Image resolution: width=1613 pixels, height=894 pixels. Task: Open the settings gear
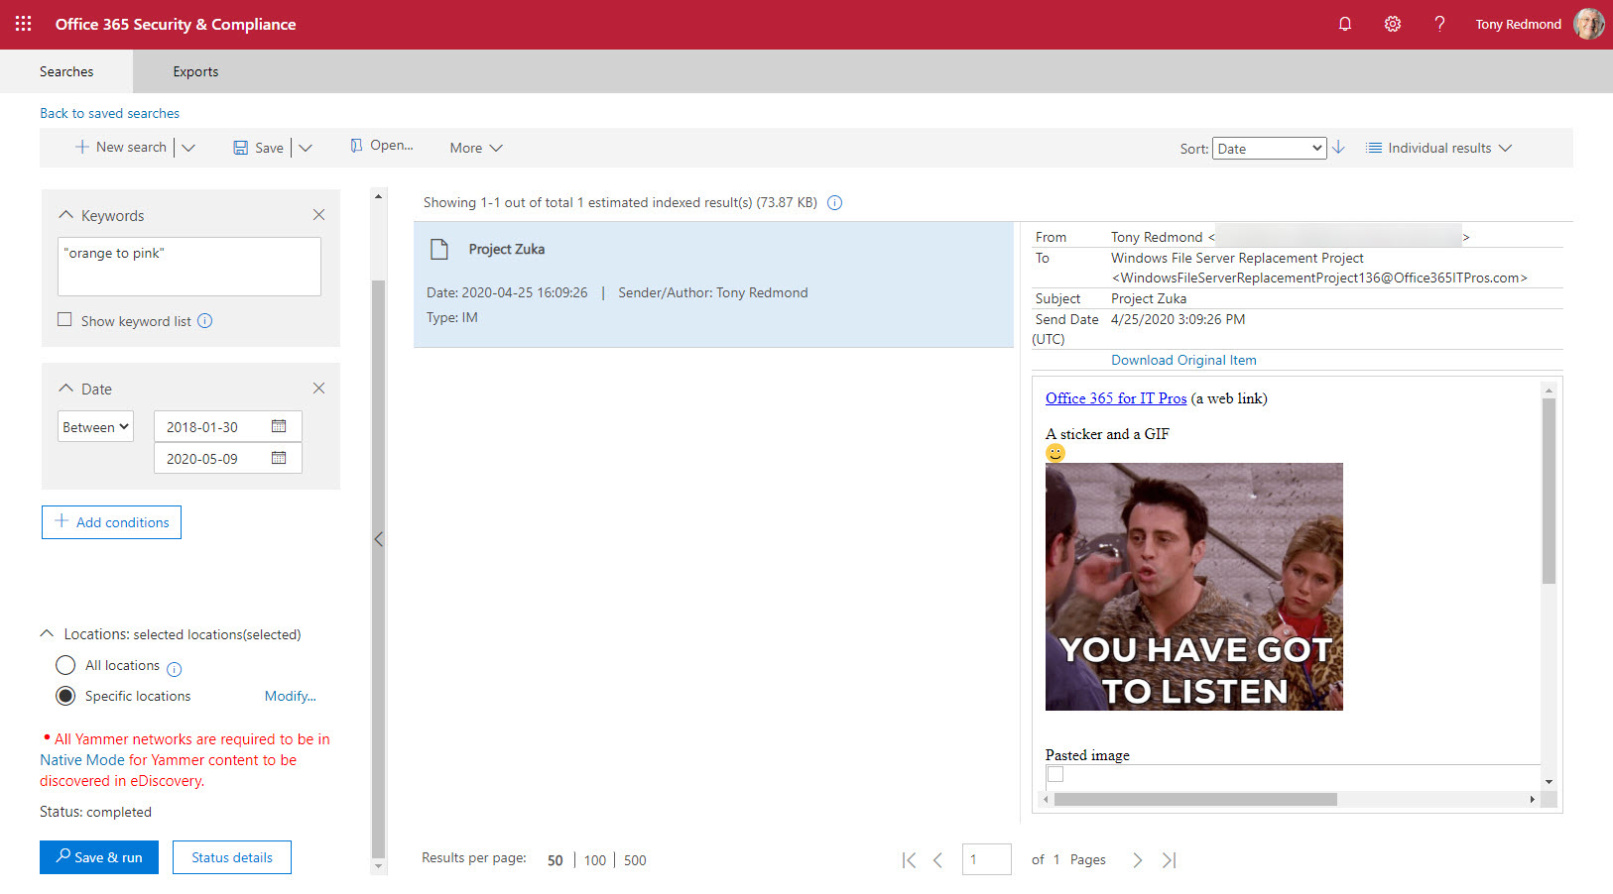click(x=1393, y=24)
